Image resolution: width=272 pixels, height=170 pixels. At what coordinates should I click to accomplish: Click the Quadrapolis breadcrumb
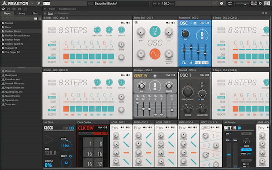63,13
